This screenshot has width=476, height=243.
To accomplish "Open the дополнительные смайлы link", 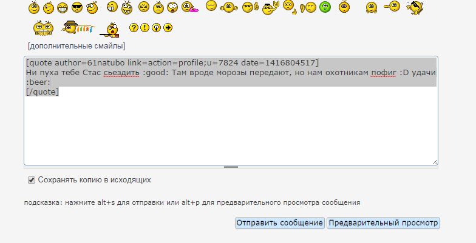I will (x=76, y=46).
